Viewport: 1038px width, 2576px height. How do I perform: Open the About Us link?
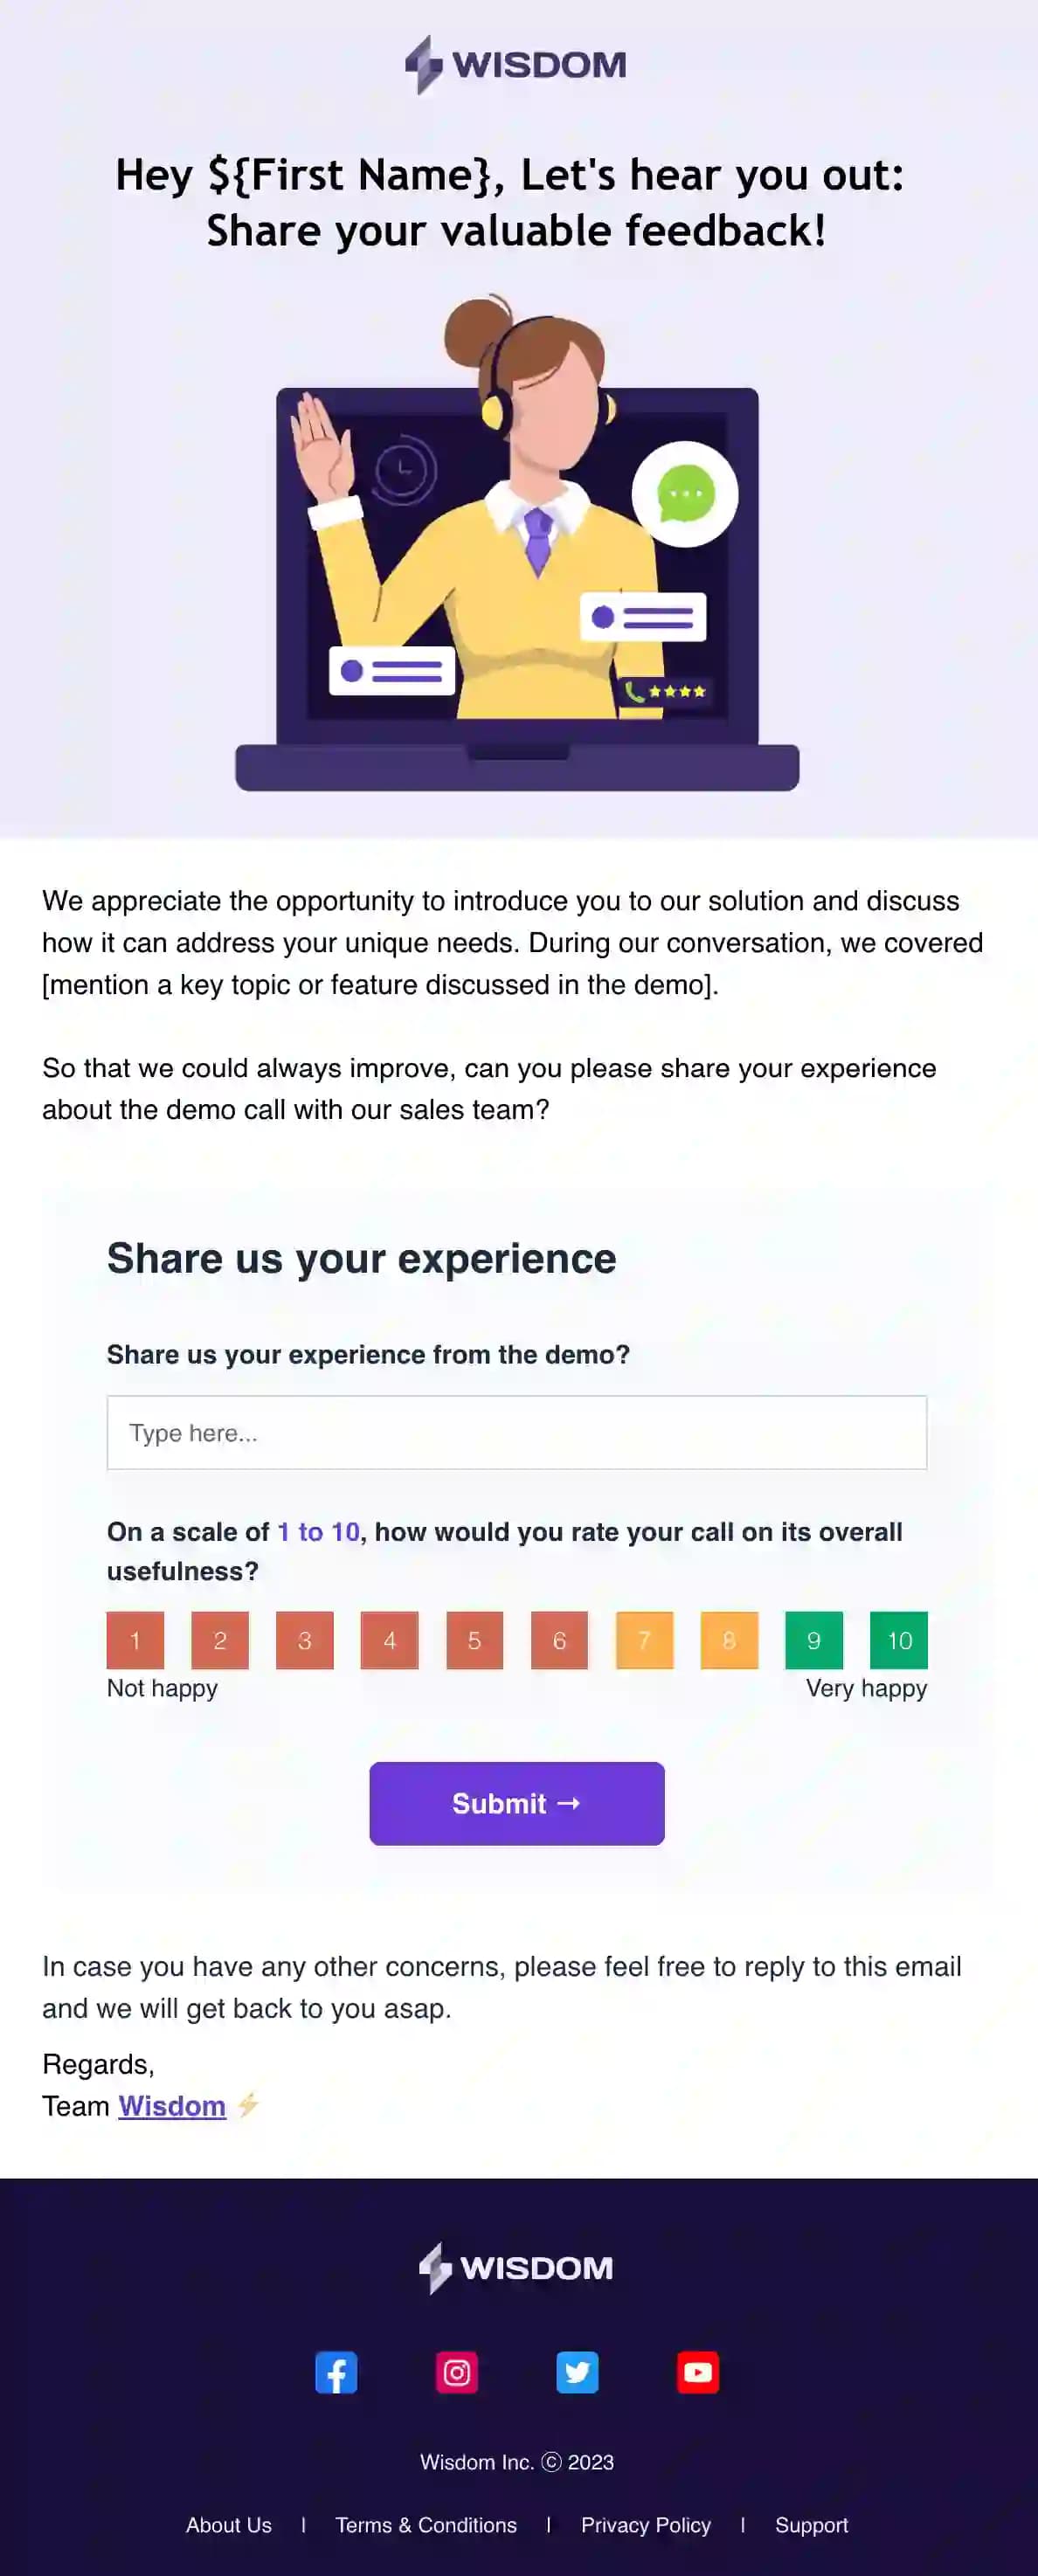(x=228, y=2525)
